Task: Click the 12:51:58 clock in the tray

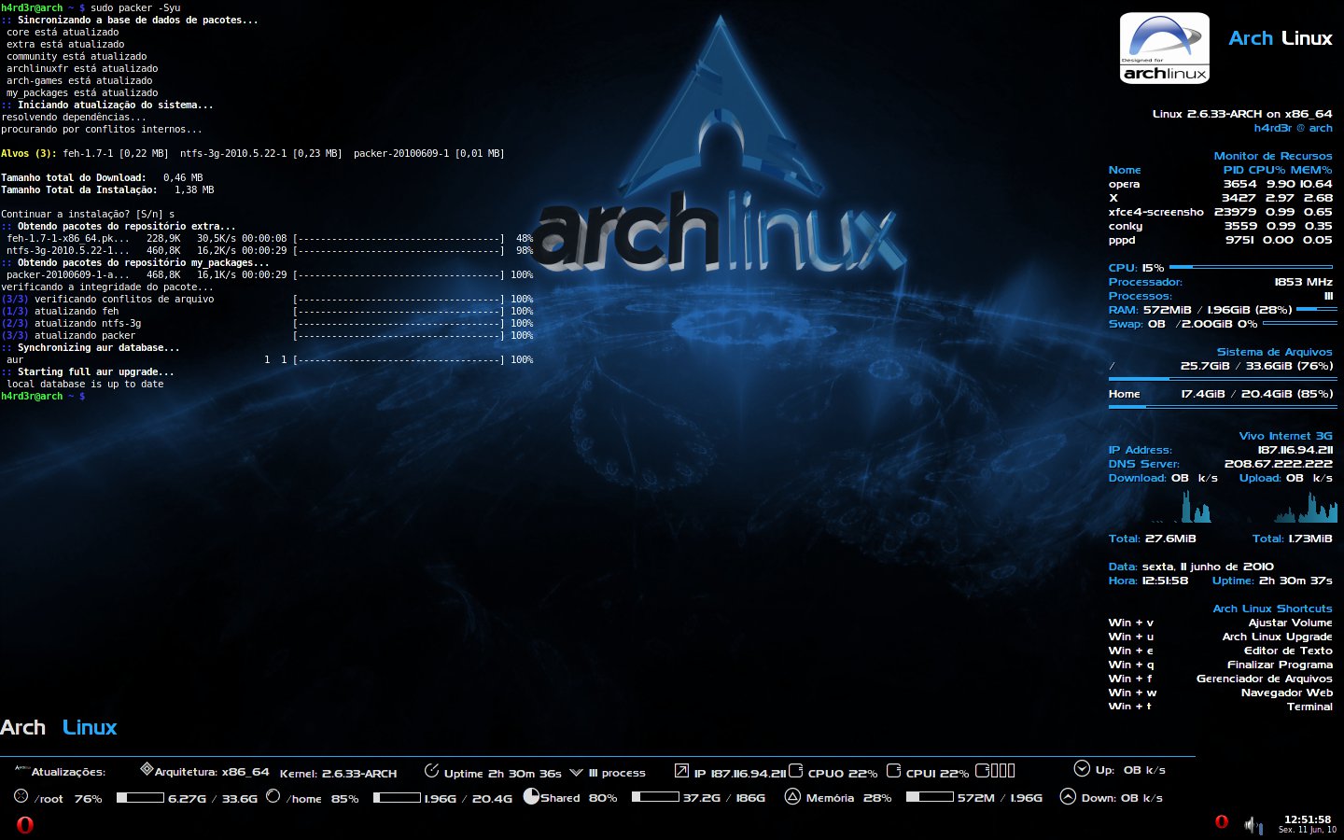Action: tap(1307, 819)
